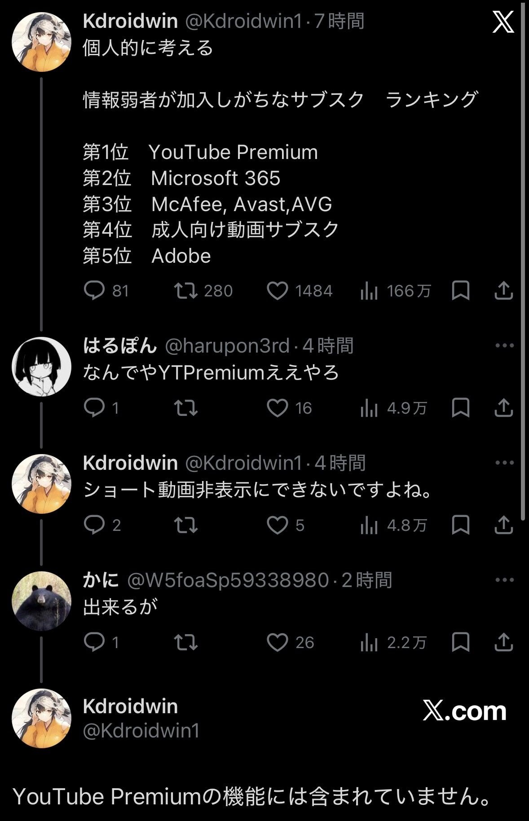View analytics for the 166万 views post
Image resolution: width=529 pixels, height=821 pixels.
(369, 291)
